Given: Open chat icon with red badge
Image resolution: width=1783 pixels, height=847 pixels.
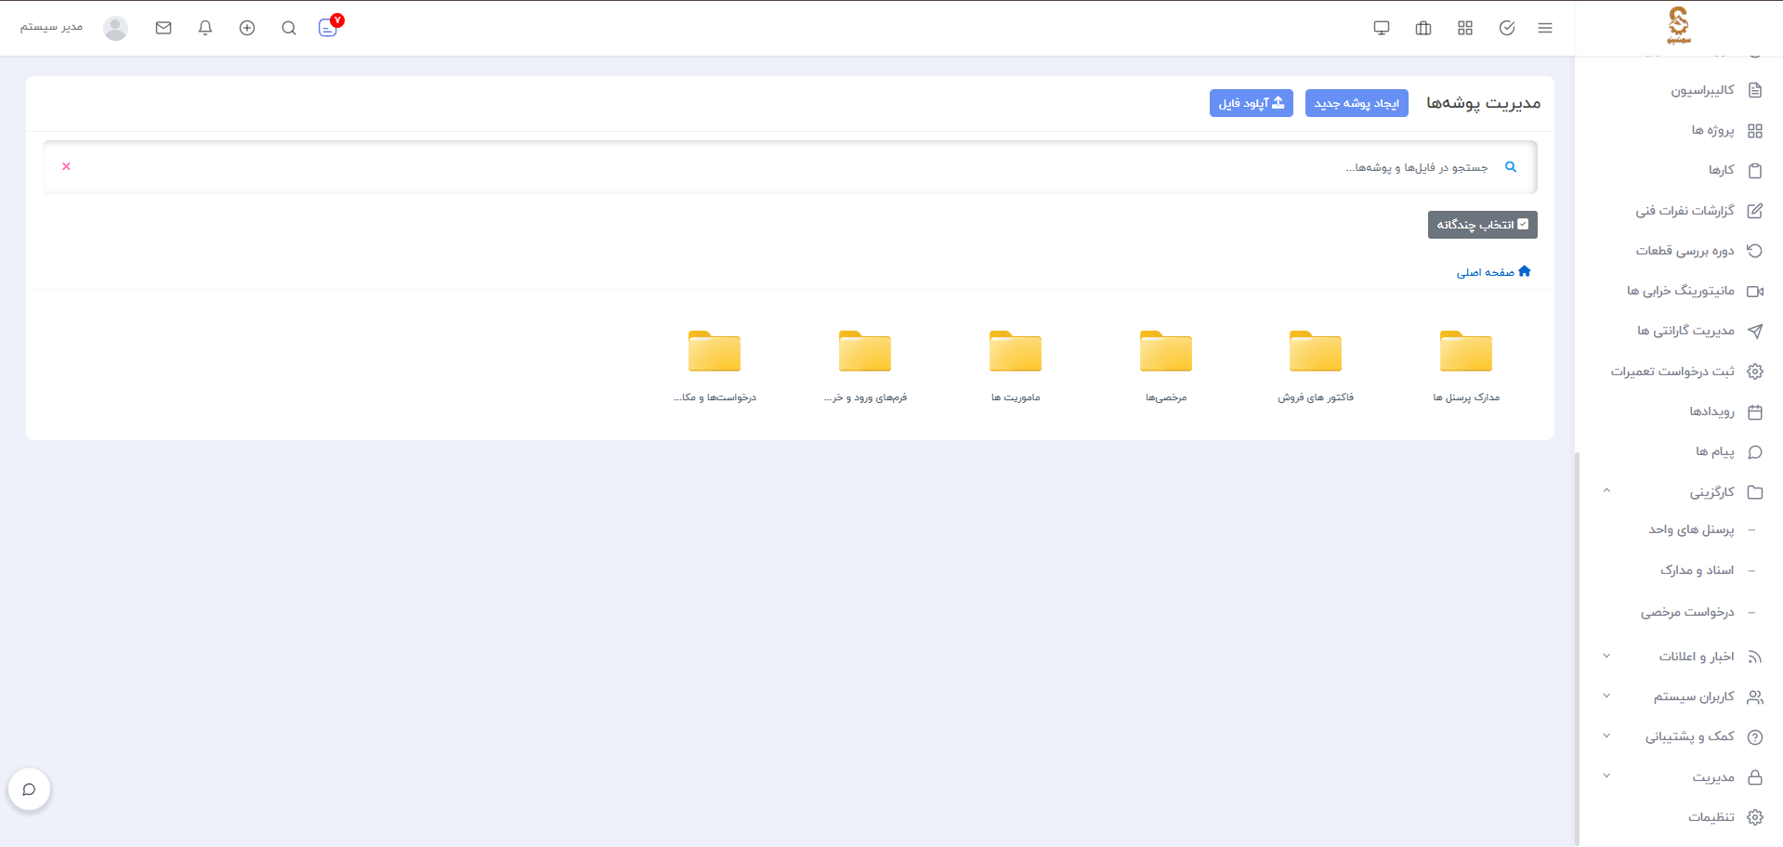Looking at the screenshot, I should [x=329, y=26].
